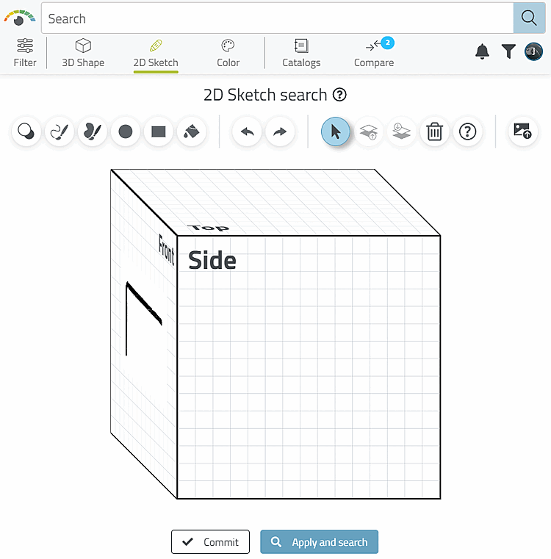551x559 pixels.
Task: Open toolbar help question icon
Action: click(467, 132)
